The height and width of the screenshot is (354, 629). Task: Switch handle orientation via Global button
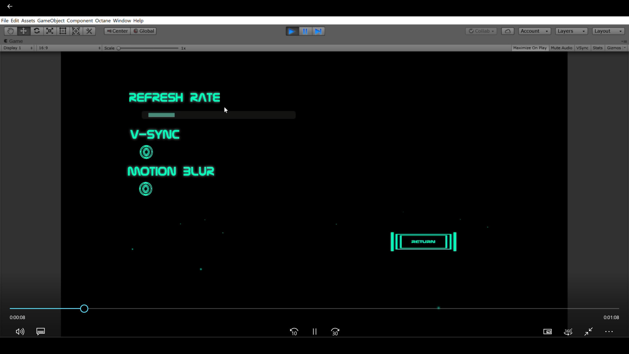coord(143,31)
